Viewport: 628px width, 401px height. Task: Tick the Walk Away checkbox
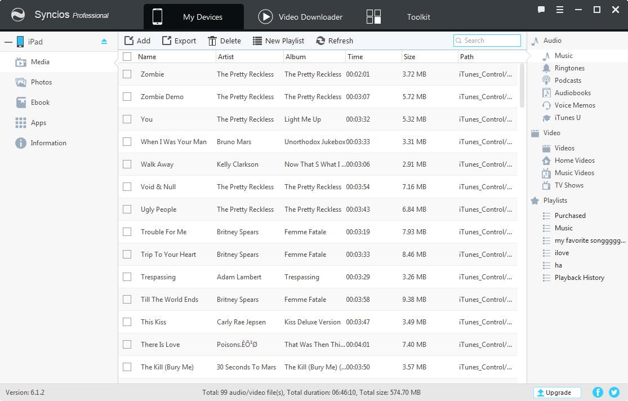pyautogui.click(x=127, y=164)
